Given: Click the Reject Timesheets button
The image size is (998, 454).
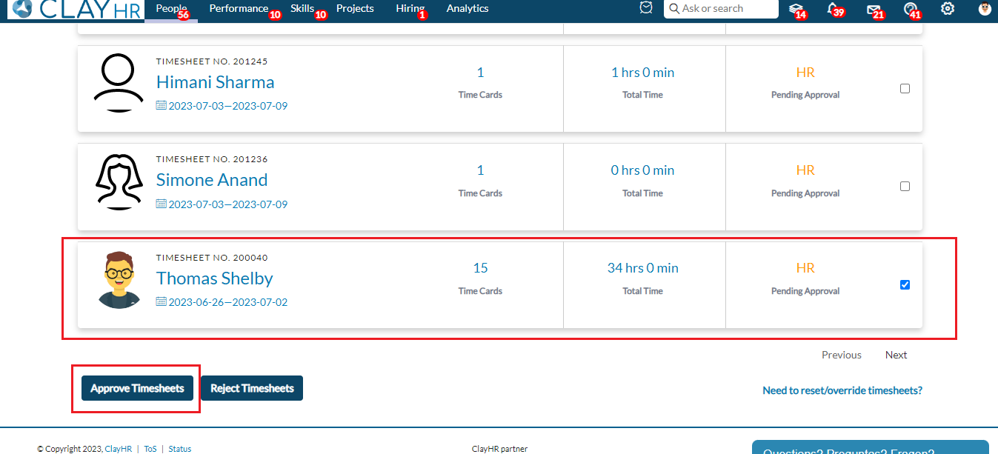Looking at the screenshot, I should click(x=252, y=388).
